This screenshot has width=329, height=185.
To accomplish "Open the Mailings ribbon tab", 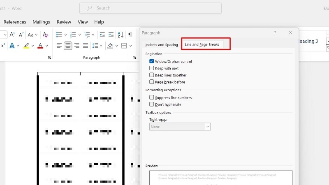I will coord(41,22).
